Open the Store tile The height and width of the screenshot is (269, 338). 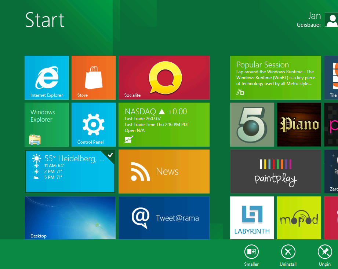94,78
